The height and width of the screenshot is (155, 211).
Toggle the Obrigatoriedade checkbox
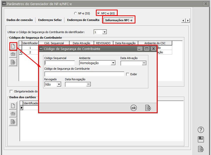click(11, 91)
